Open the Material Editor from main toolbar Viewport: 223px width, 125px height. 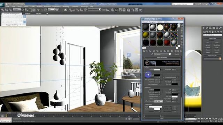(129, 10)
